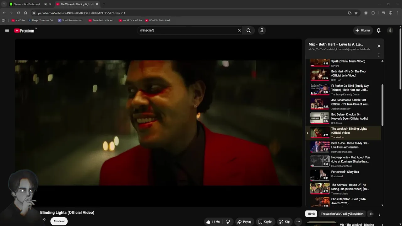Image resolution: width=402 pixels, height=226 pixels.
Task: Open the BONES - Dirt bookmark
Action: click(159, 20)
